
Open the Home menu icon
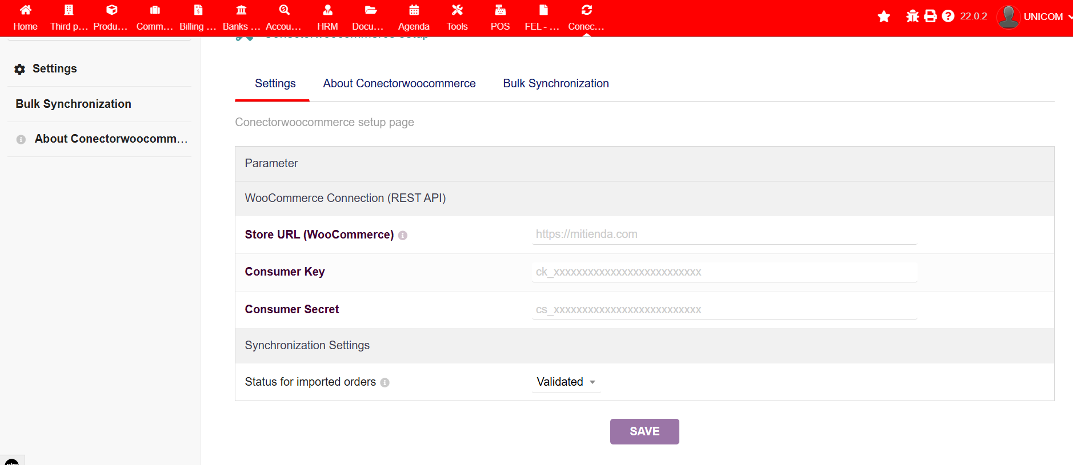(25, 10)
